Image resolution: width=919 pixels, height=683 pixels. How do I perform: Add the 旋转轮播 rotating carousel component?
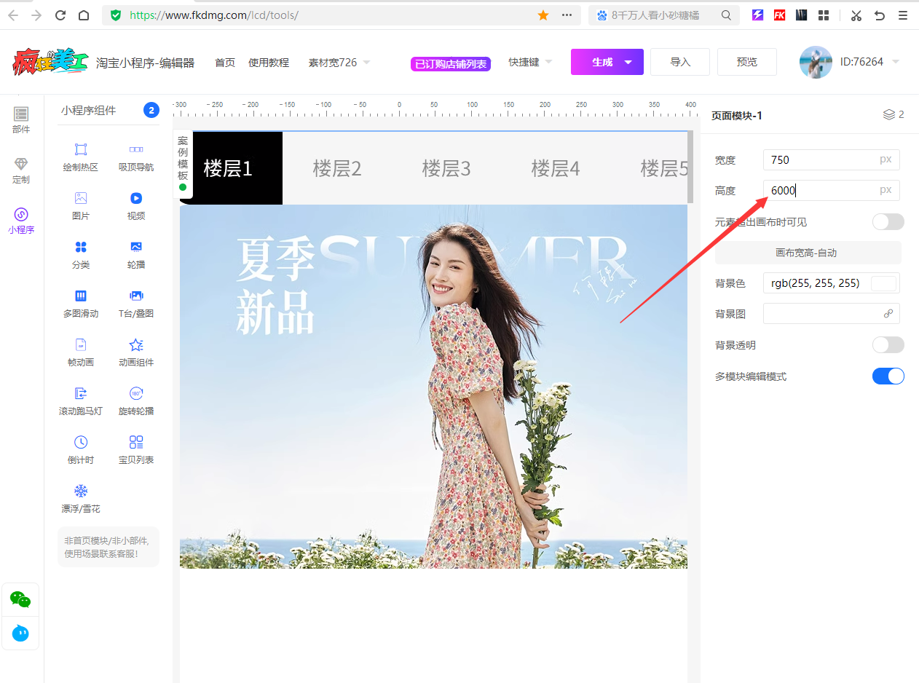(x=136, y=401)
